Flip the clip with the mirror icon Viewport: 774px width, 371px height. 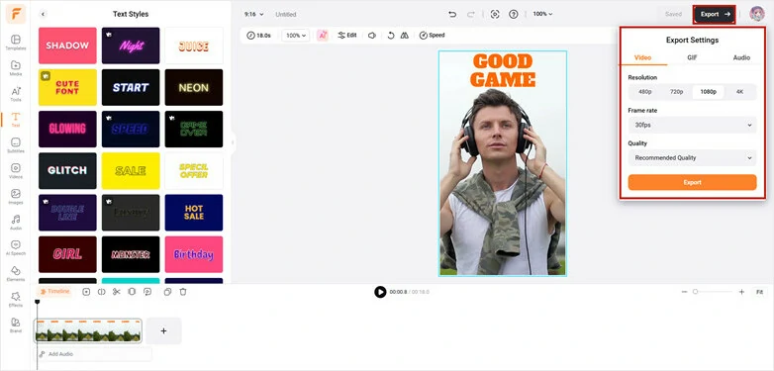404,36
